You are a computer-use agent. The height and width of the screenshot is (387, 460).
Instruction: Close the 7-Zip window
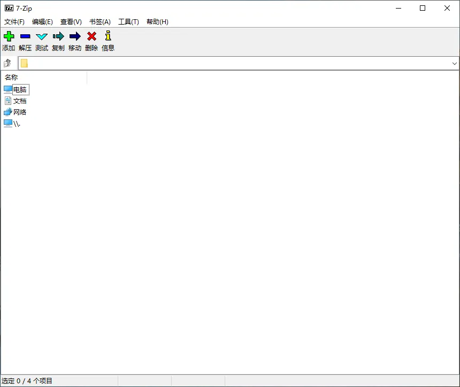[447, 8]
